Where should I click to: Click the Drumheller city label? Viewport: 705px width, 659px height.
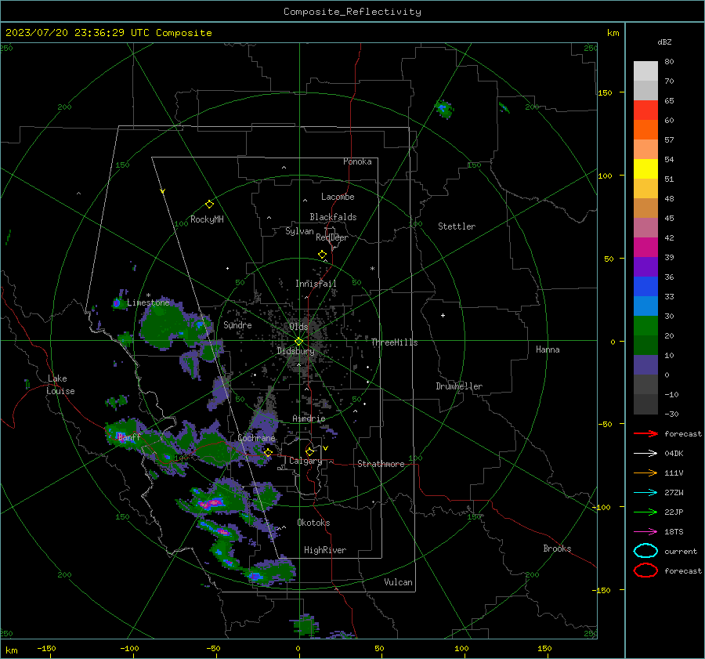pos(459,386)
